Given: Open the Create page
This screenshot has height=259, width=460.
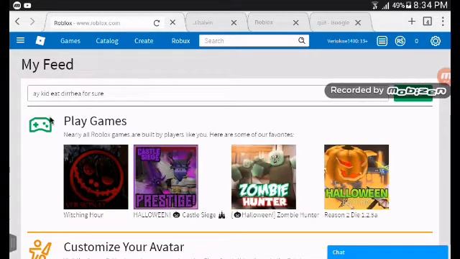Looking at the screenshot, I should point(144,41).
